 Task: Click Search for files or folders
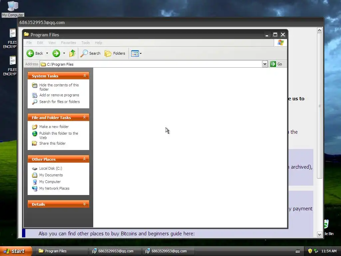59,102
